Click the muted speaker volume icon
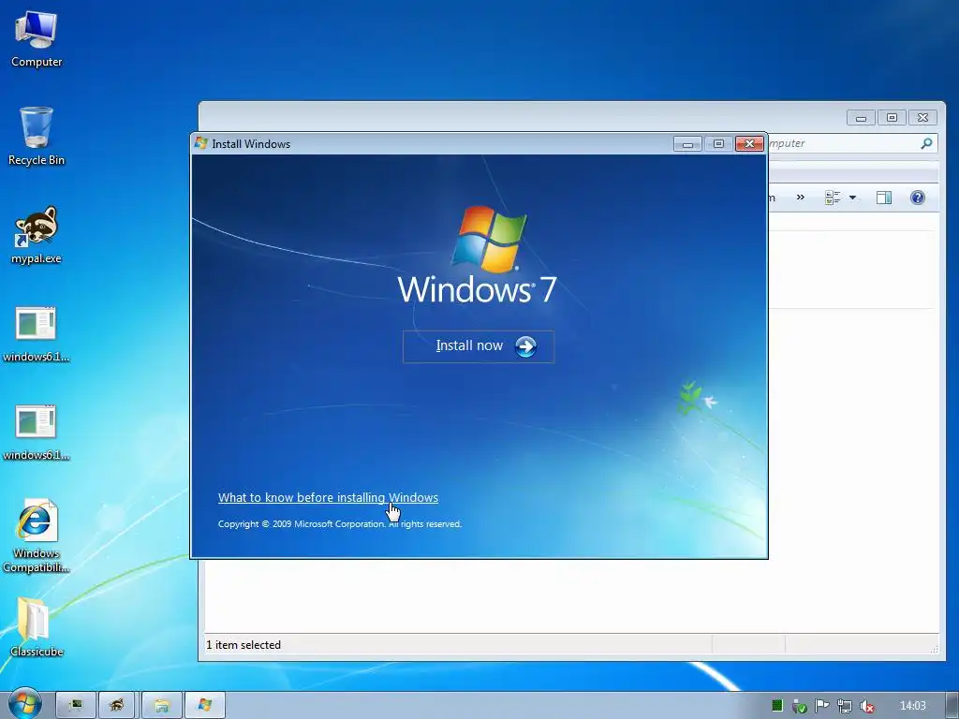This screenshot has width=959, height=719. click(866, 706)
